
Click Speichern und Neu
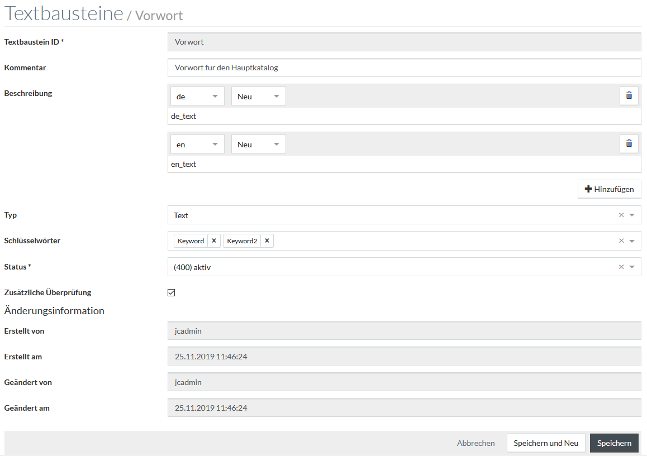[545, 443]
